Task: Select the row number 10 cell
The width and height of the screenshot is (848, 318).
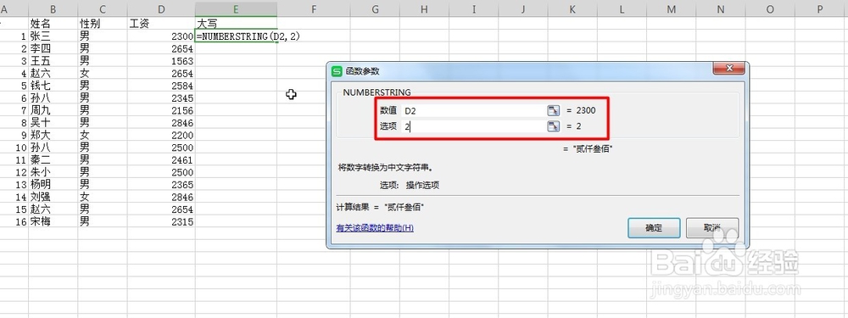Action: [14, 148]
